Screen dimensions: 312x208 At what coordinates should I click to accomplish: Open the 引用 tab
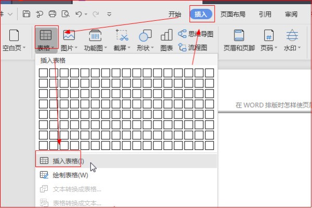(x=265, y=15)
